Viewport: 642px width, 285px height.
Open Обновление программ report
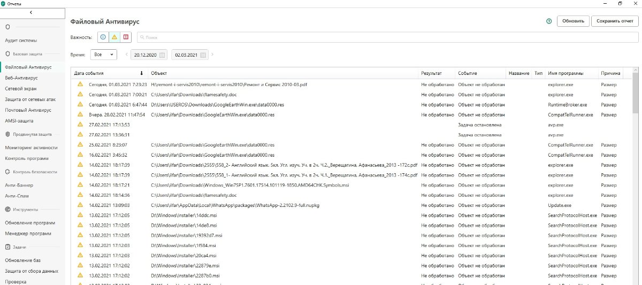click(30, 222)
